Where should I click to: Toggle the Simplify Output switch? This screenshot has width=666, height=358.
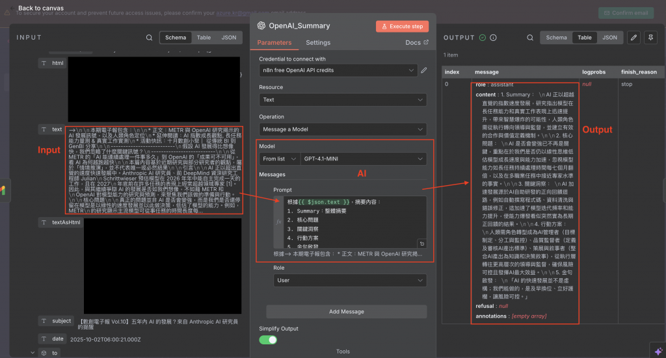[x=268, y=340]
